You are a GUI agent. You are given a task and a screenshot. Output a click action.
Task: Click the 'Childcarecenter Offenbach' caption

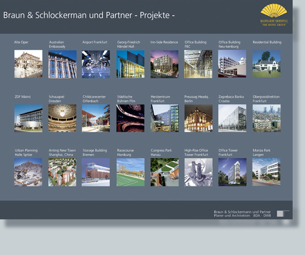coord(94,99)
